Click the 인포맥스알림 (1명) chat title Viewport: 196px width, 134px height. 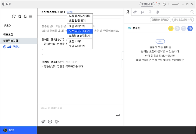pos(53,12)
